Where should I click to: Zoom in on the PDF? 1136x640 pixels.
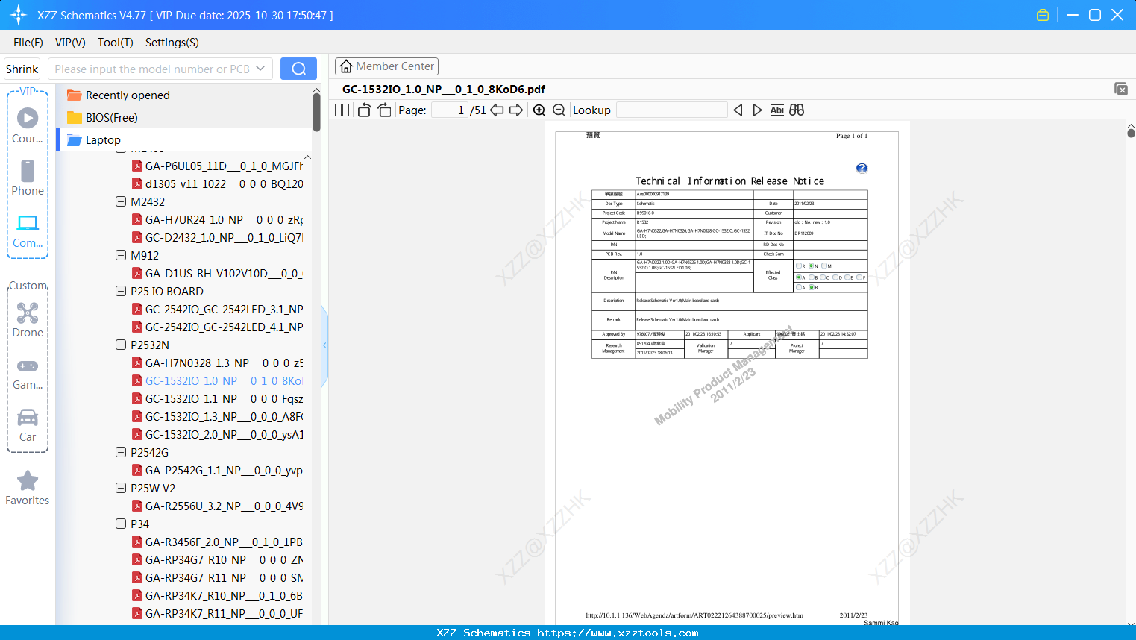(x=539, y=110)
